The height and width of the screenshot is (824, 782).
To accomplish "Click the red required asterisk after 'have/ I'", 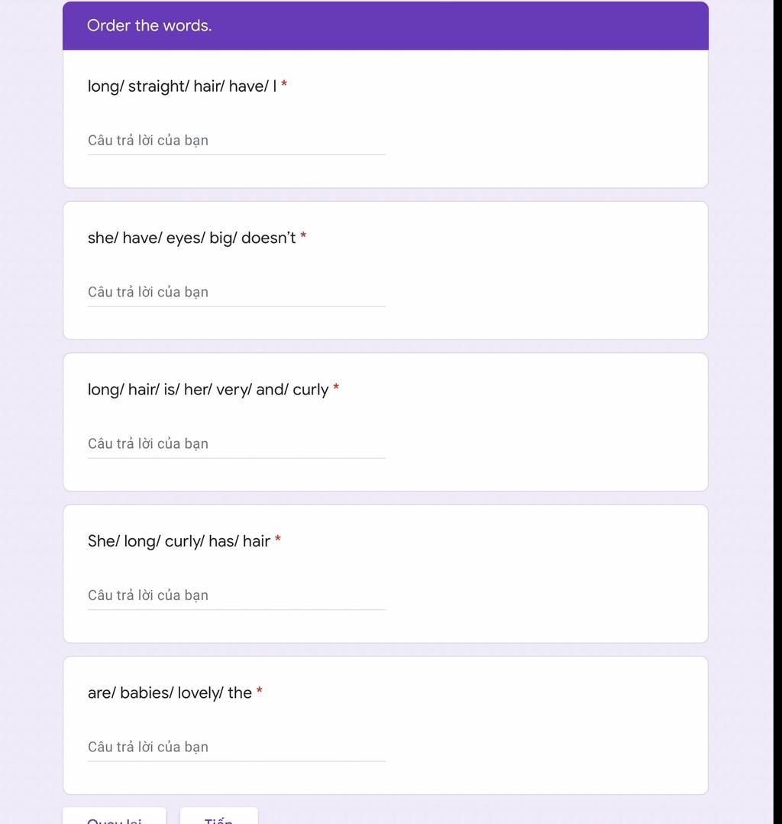I will pyautogui.click(x=284, y=84).
